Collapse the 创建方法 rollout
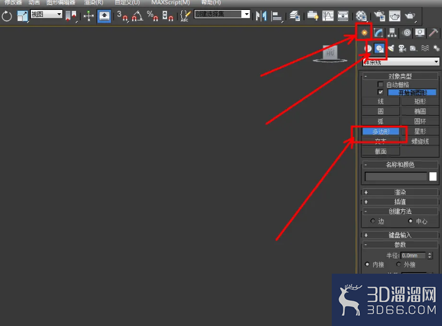This screenshot has width=442, height=326. (400, 211)
